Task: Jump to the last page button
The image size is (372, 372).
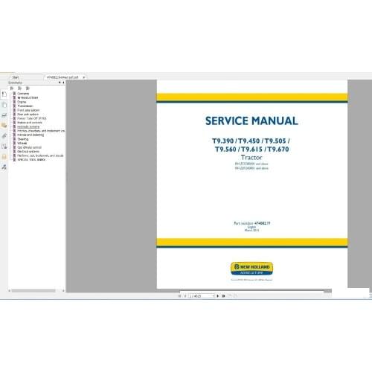Action: 223,296
